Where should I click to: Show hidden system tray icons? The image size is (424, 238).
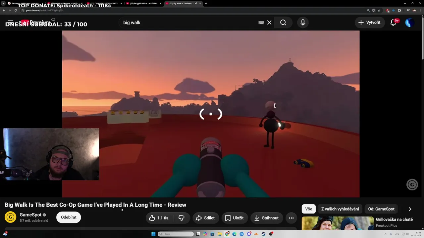coord(385,234)
